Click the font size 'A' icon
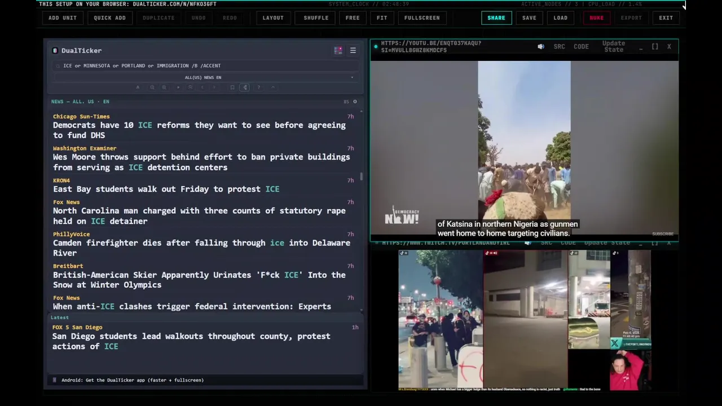Viewport: 722px width, 406px height. tap(138, 87)
